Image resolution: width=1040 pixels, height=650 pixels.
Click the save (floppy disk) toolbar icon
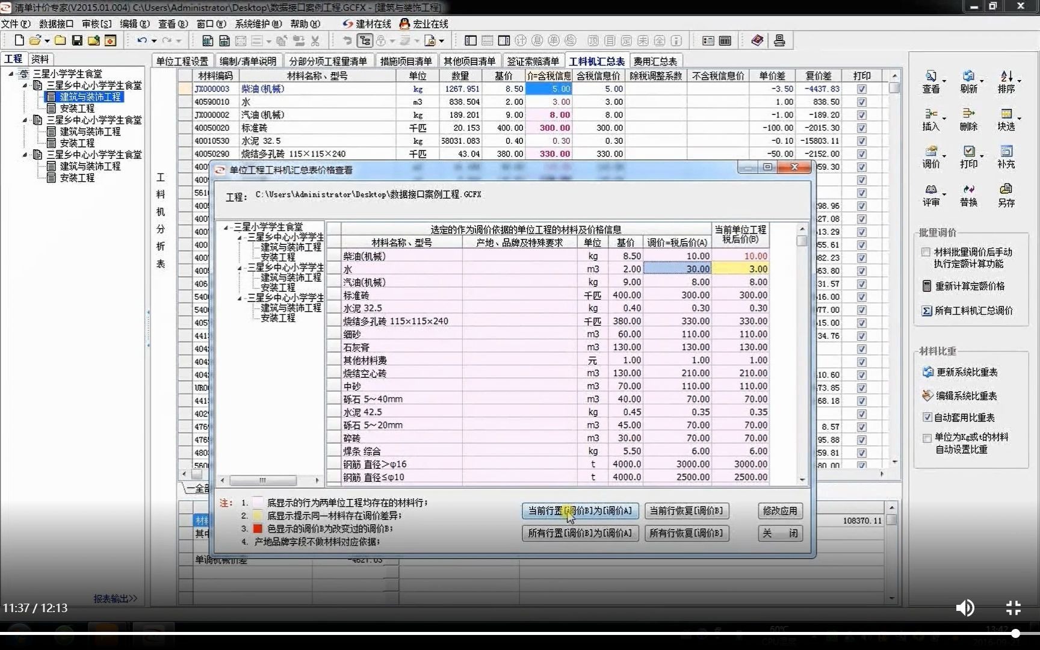coord(77,40)
